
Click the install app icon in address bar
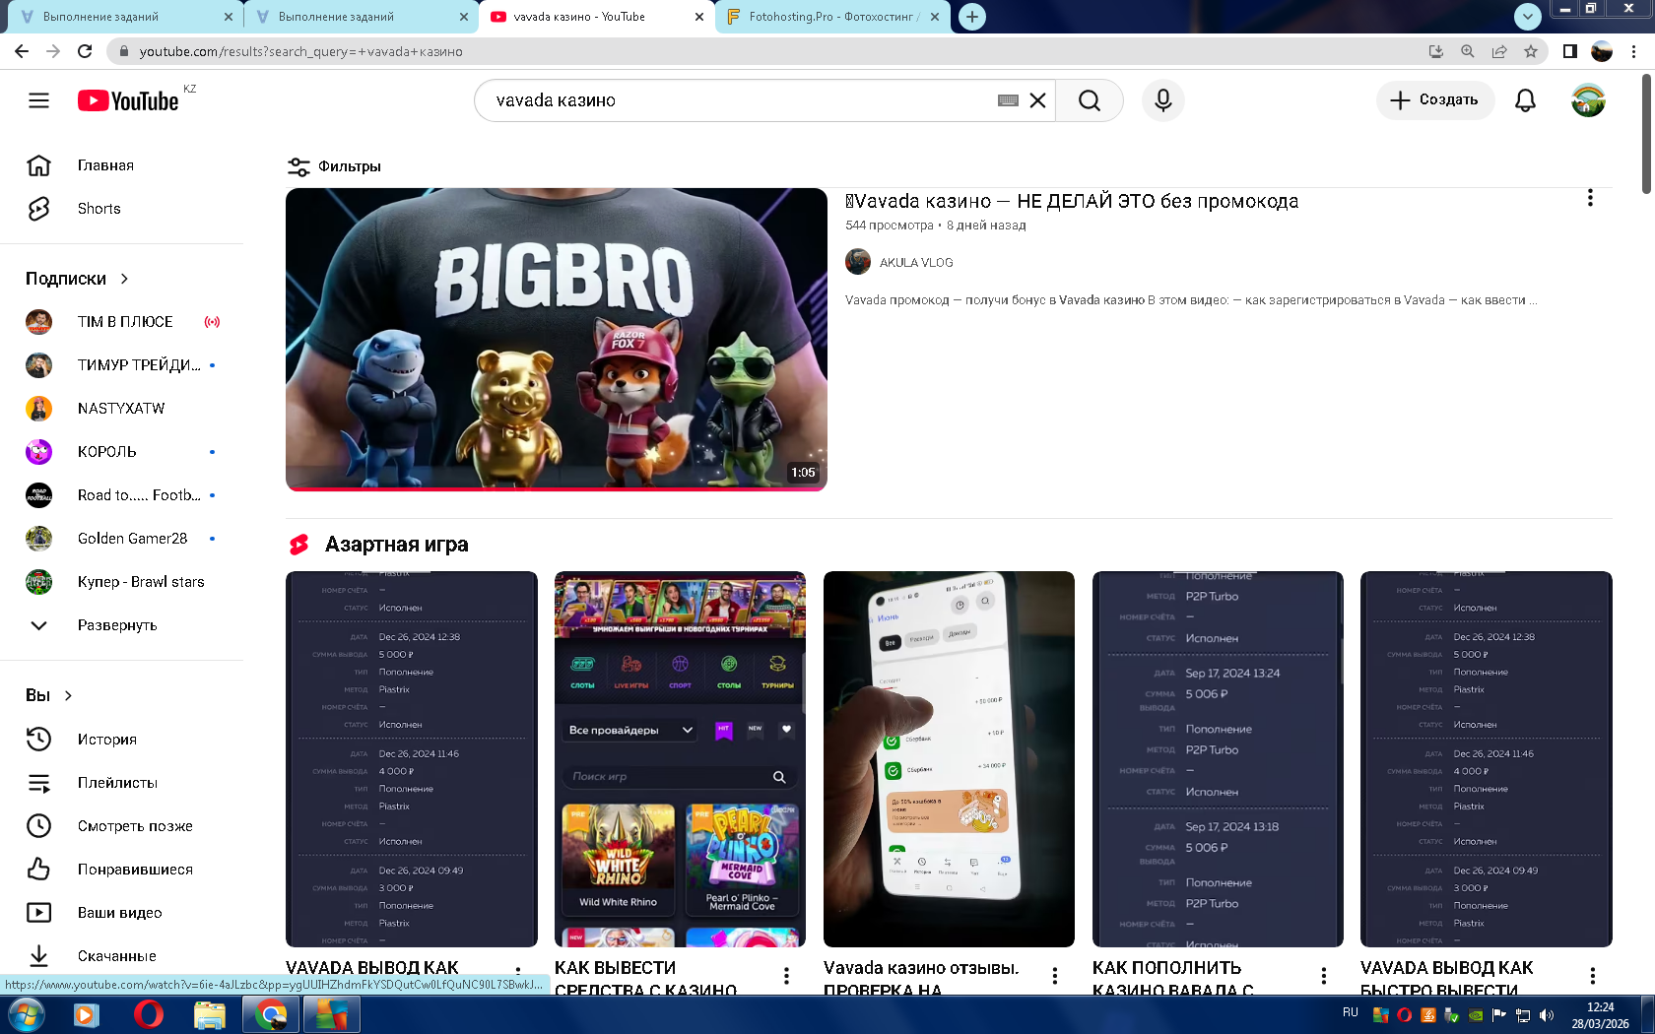(1436, 51)
